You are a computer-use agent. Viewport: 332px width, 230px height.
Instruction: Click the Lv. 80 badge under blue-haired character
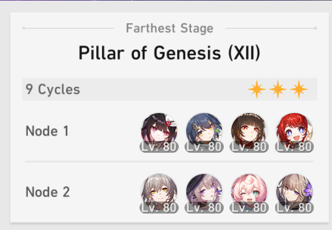pos(204,147)
